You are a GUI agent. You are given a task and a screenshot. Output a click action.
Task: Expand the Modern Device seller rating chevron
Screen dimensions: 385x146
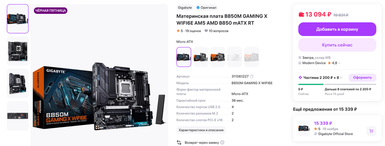click(339, 63)
